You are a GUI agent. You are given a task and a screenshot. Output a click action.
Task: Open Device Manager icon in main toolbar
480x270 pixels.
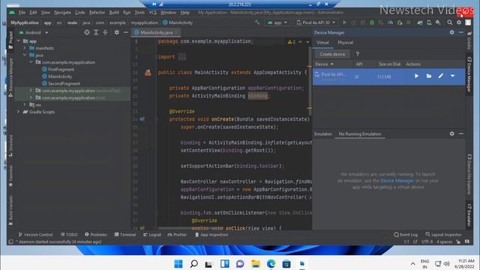coord(429,22)
